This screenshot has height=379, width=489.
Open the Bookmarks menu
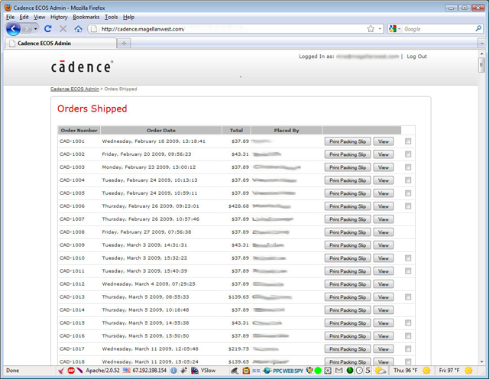pyautogui.click(x=86, y=17)
